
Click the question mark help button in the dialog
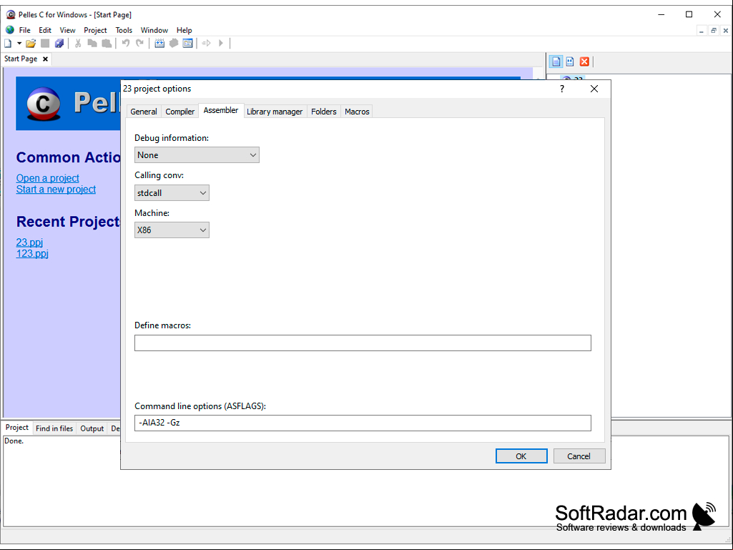[x=562, y=89]
